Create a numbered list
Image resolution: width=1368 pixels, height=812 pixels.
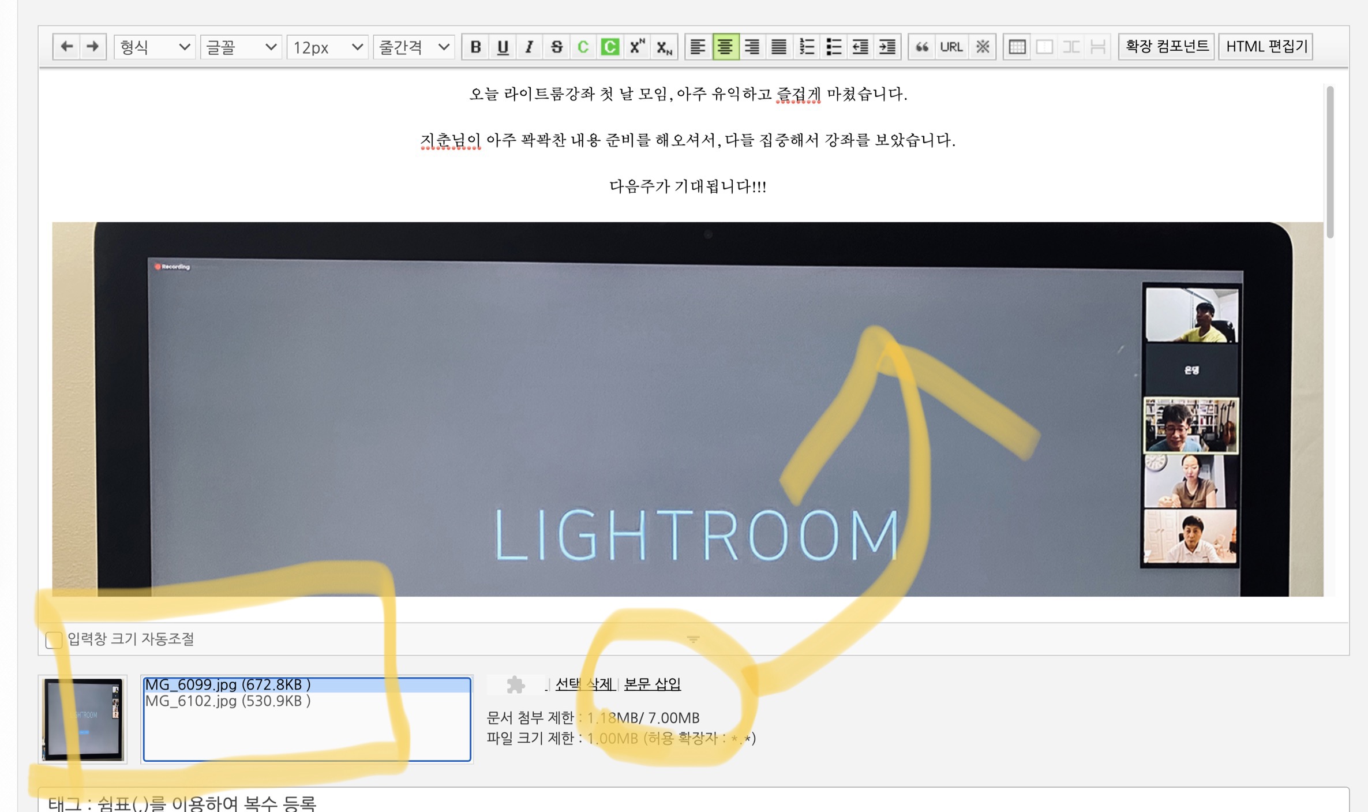(x=806, y=47)
